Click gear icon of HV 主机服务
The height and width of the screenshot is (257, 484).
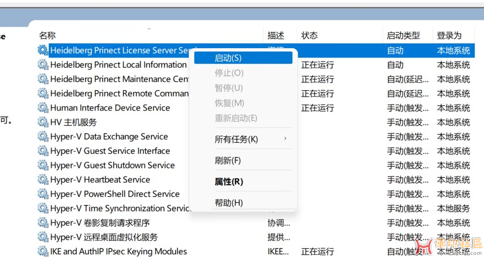(43, 122)
